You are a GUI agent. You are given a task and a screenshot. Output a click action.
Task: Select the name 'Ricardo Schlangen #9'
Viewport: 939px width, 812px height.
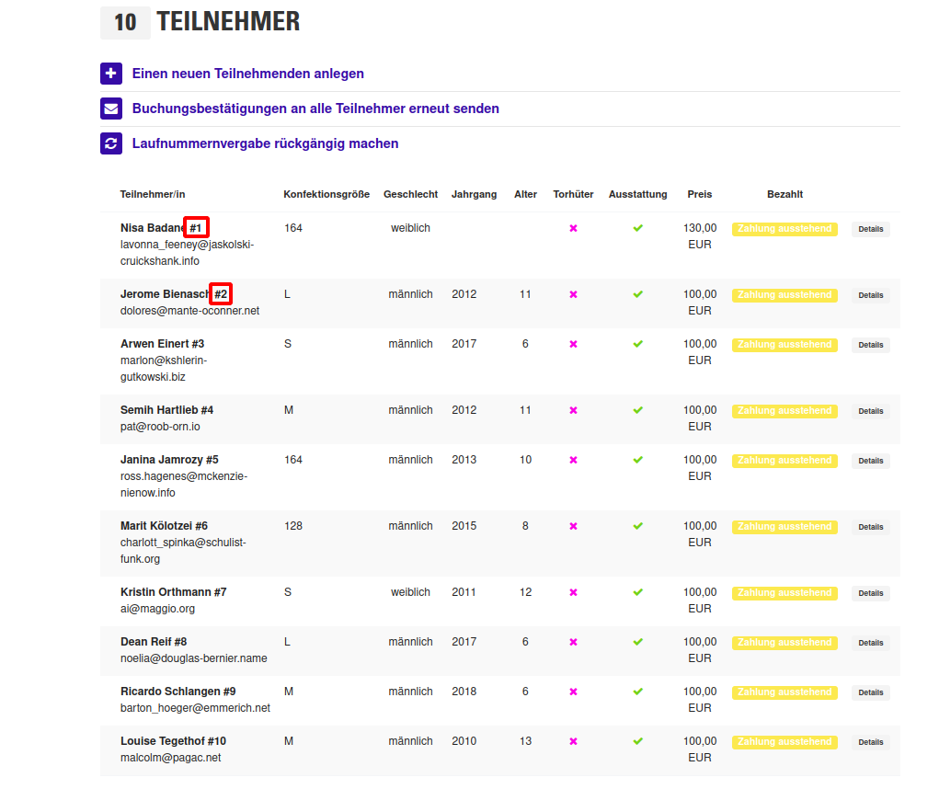(178, 692)
